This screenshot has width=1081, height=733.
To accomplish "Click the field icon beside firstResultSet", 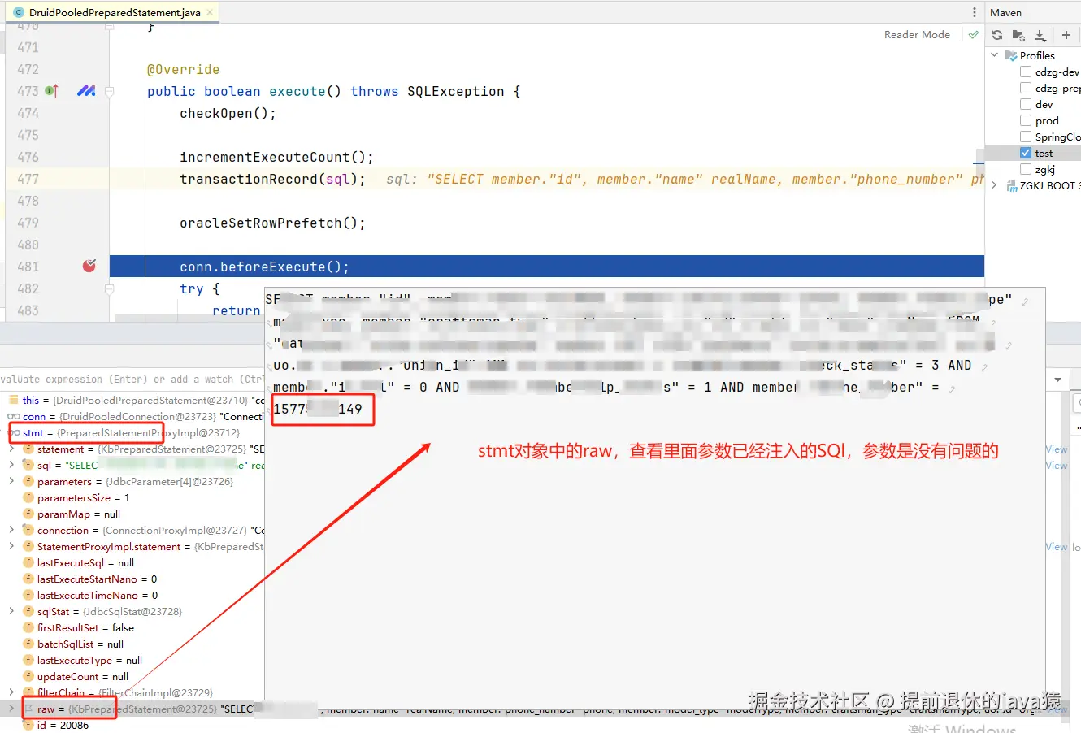I will click(28, 627).
